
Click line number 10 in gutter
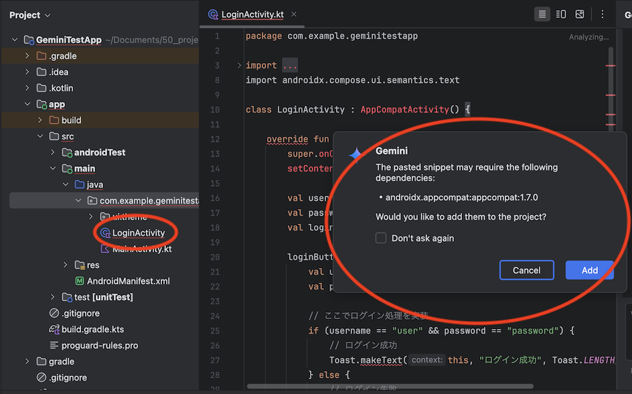click(215, 110)
